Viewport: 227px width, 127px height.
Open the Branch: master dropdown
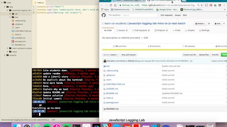tap(110, 55)
